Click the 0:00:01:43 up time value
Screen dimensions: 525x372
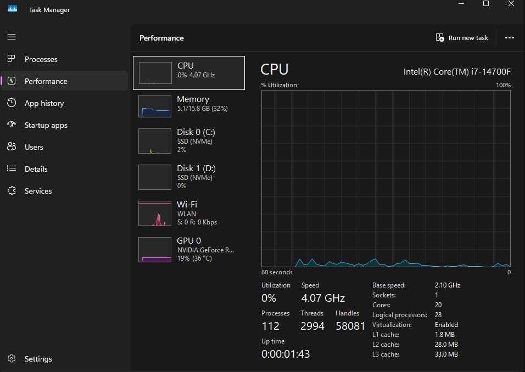[286, 354]
